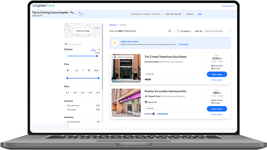This screenshot has height=150, width=267.
Task: Click the Corporate Preferred star badge
Action: pos(123,57)
